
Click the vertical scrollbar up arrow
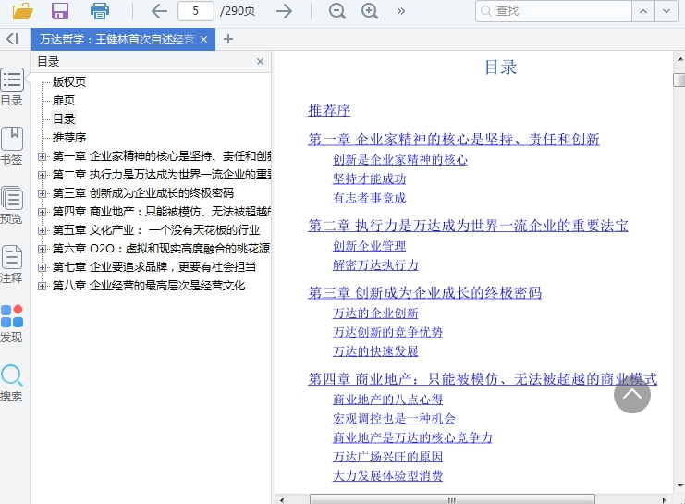point(679,59)
